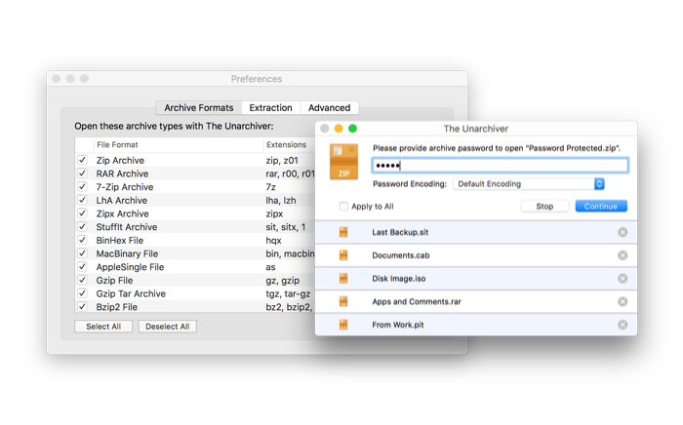Uncheck AppleSingle File format
Viewport: 683px width, 425px height.
82,267
